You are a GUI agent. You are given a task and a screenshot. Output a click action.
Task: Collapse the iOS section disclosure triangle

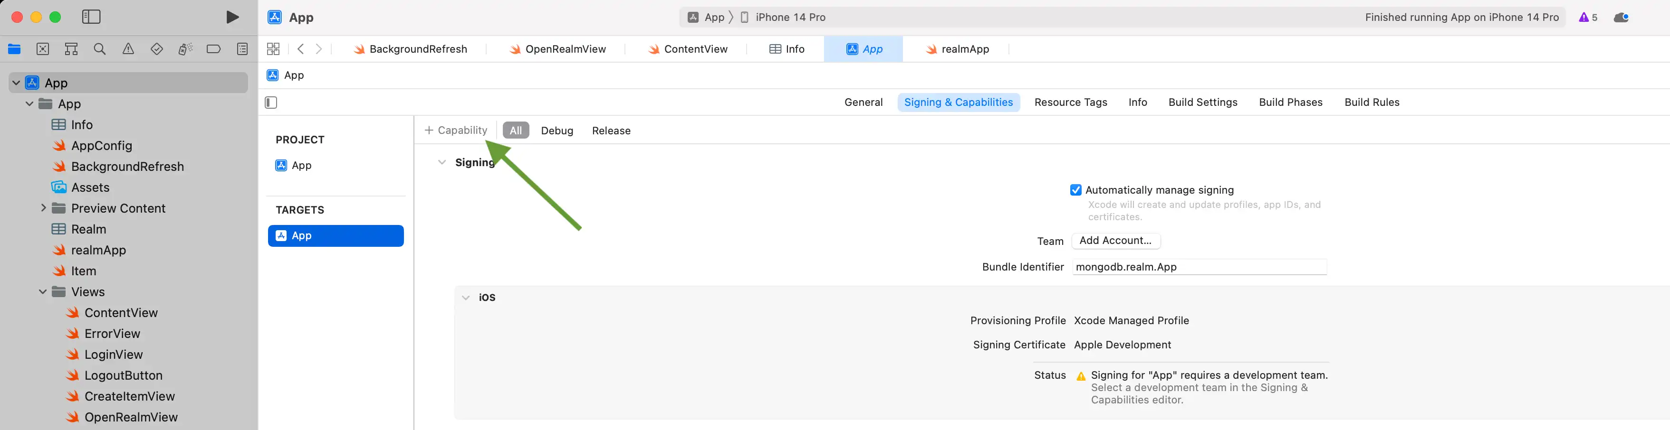click(466, 297)
